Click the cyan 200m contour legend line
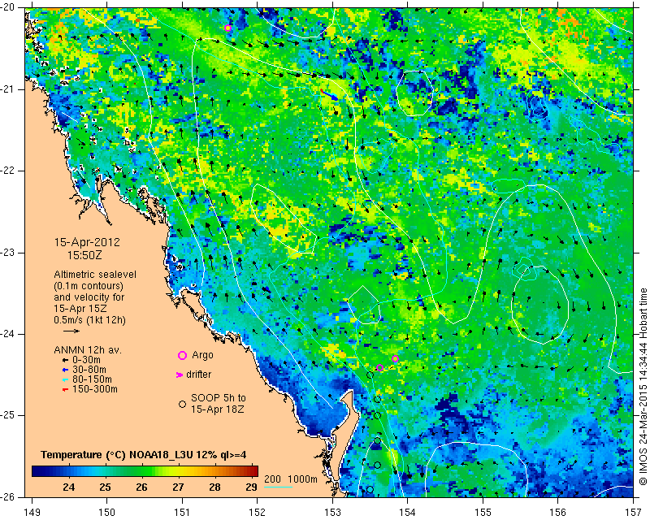The width and height of the screenshot is (650, 520). [278, 487]
